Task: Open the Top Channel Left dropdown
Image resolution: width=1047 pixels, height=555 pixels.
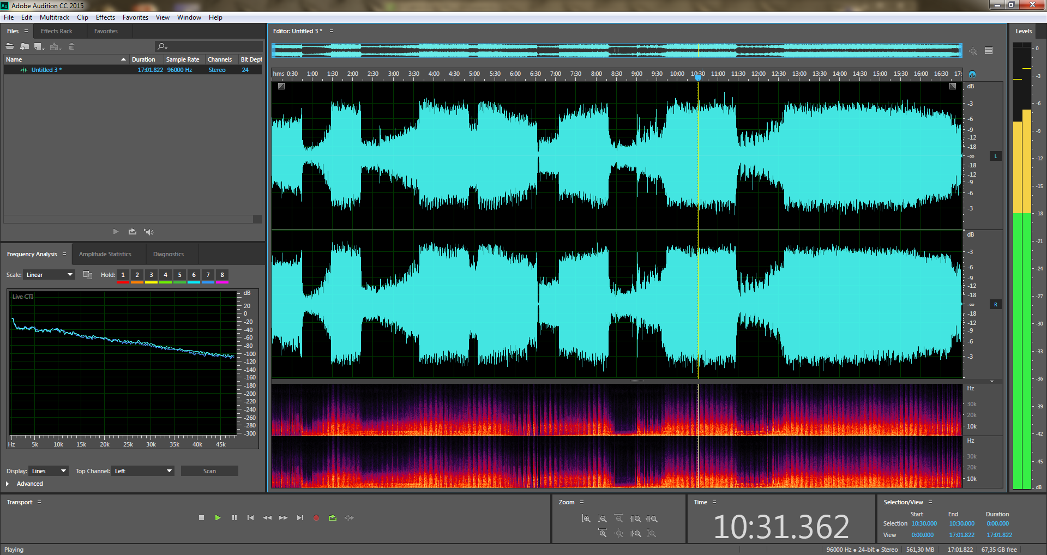Action: (x=143, y=471)
